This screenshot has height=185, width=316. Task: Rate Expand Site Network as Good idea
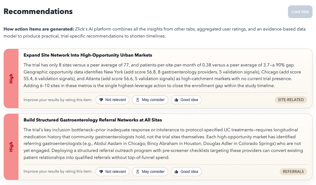[x=186, y=100]
